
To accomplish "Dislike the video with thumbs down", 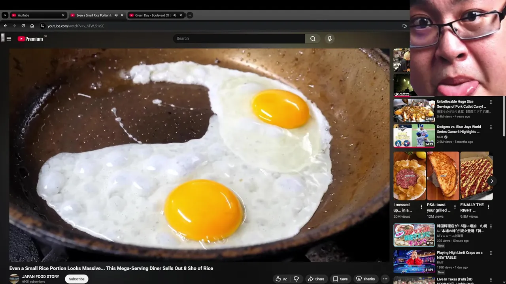I will click(x=296, y=279).
